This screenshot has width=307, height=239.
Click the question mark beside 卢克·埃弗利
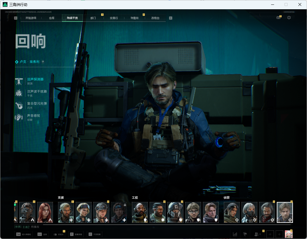click(43, 62)
